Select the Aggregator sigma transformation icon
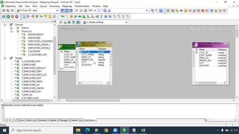Image resolution: width=239 pixels, height=134 pixels. [x=50, y=16]
